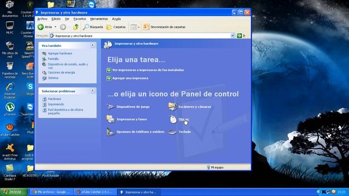Open Hardware troubleshooter link

(55, 99)
